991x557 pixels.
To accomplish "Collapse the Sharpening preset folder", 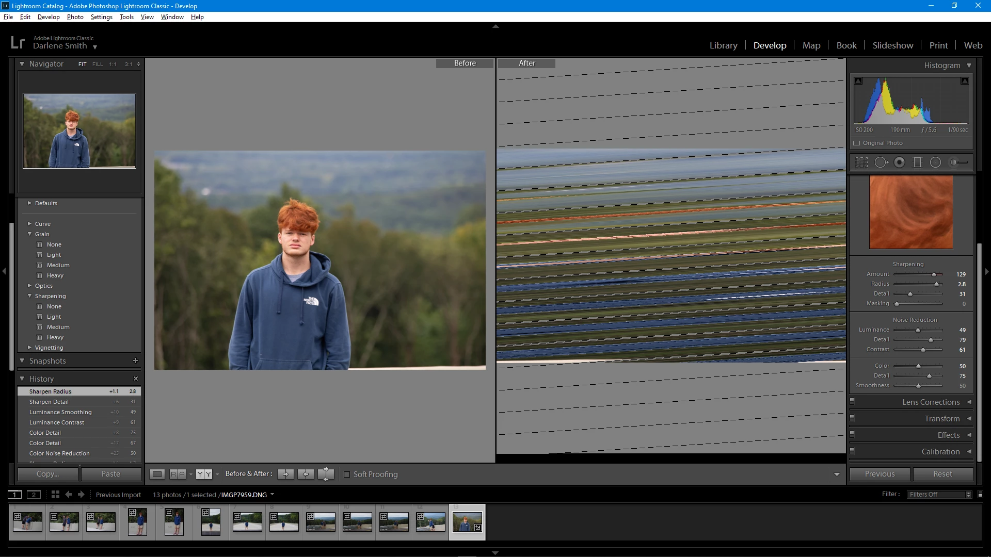I will (x=29, y=296).
